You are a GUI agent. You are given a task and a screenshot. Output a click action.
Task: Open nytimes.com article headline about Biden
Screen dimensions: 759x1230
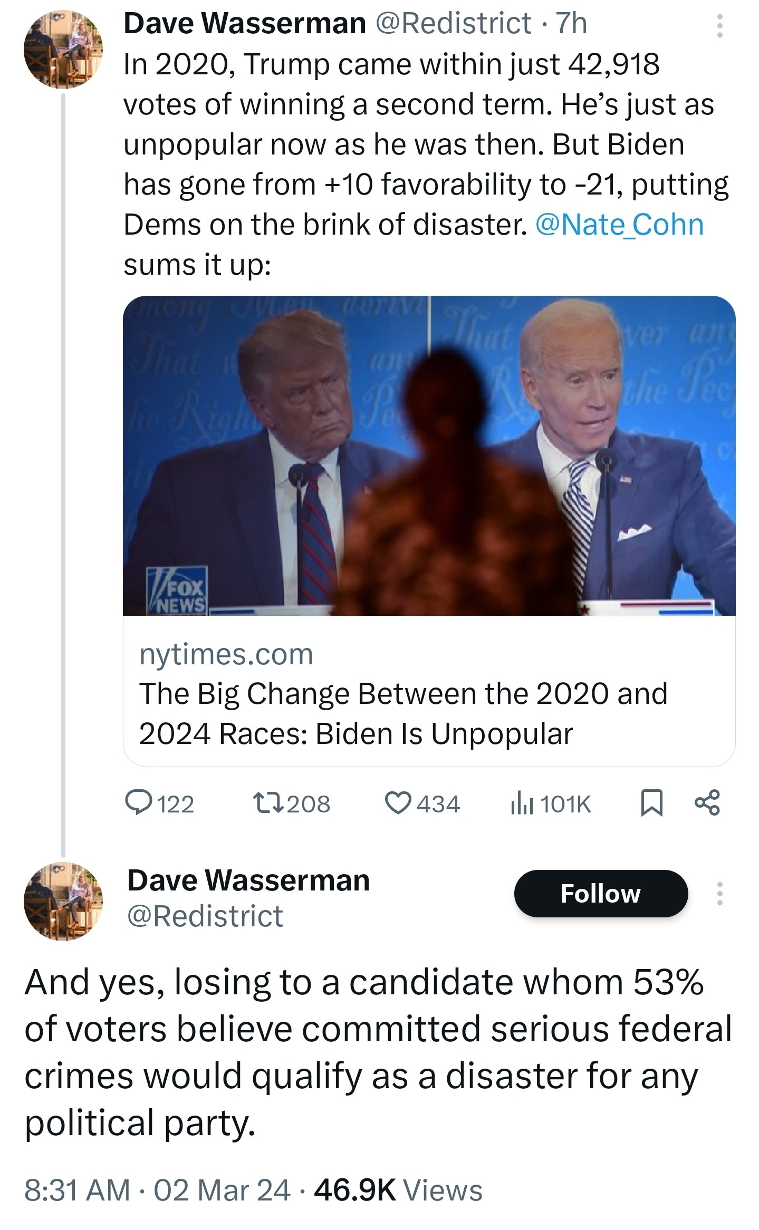(x=403, y=713)
